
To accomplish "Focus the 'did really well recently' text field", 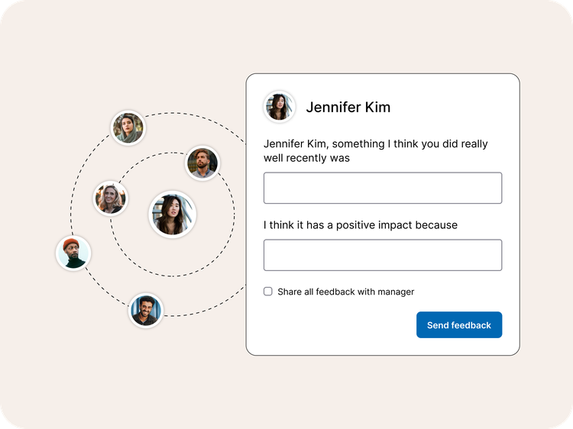I will click(382, 188).
